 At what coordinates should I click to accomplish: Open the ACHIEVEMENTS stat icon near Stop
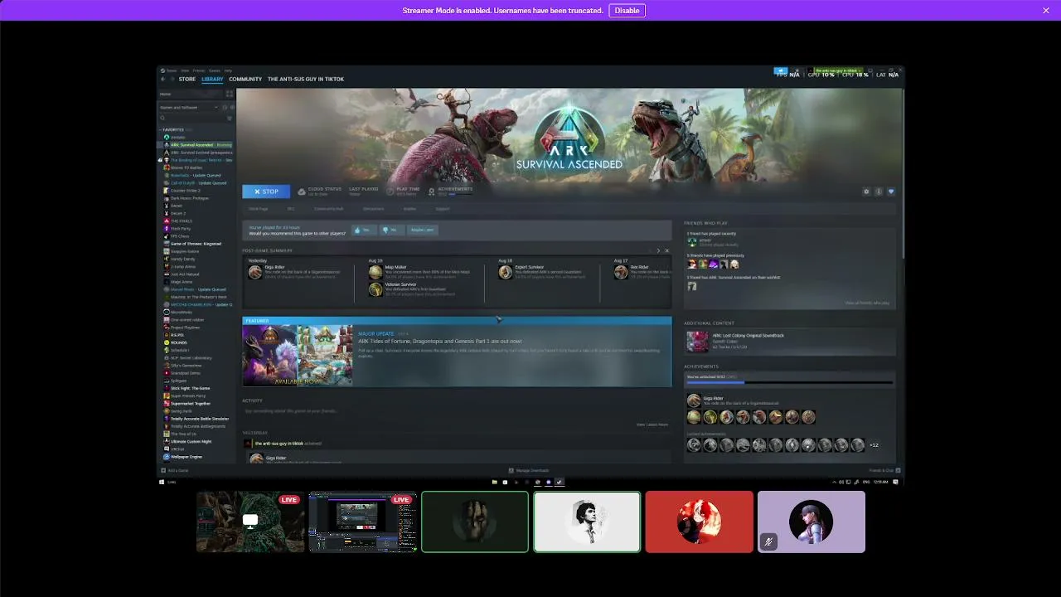coord(431,192)
